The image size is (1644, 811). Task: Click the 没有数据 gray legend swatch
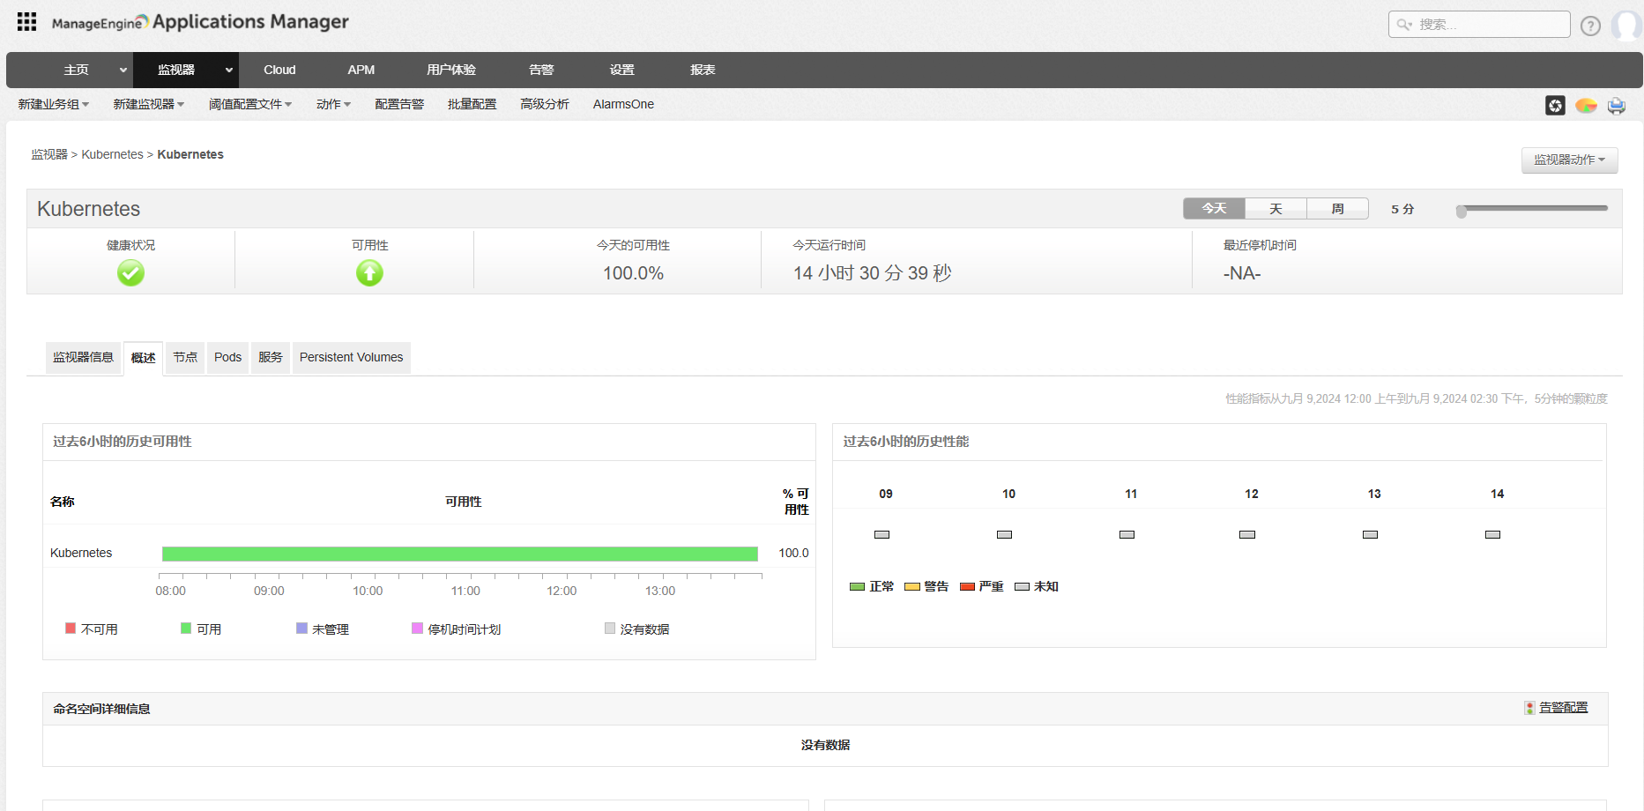coord(610,629)
